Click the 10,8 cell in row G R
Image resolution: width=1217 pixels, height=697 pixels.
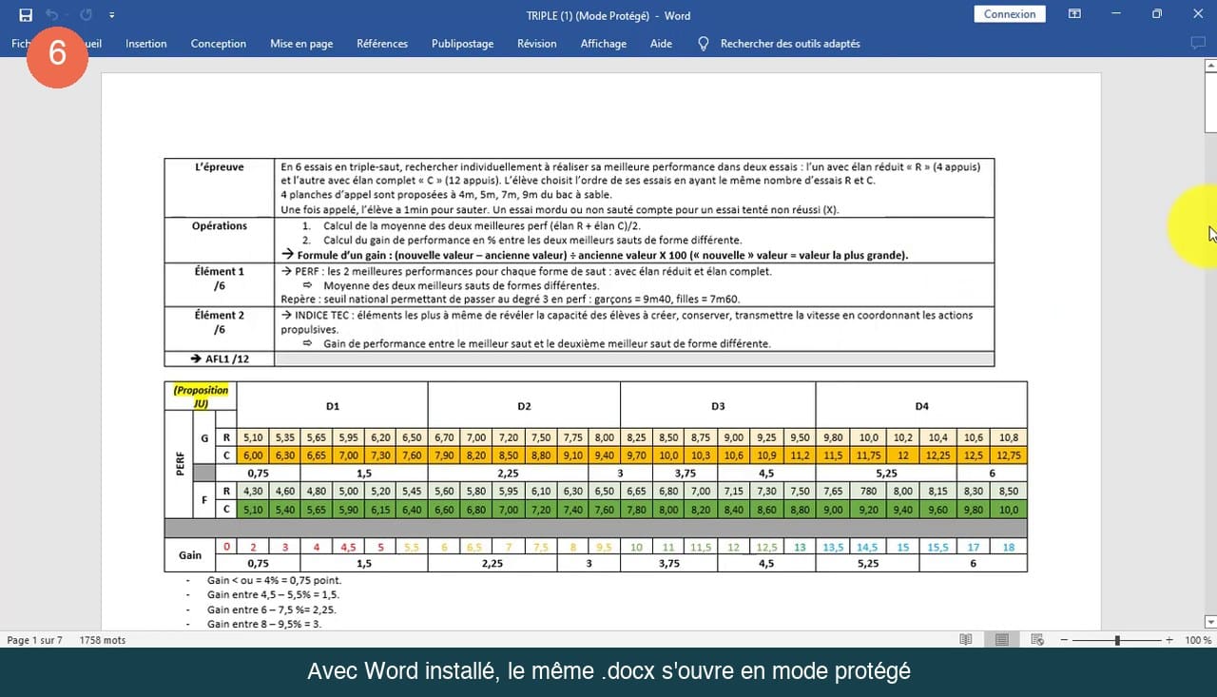pyautogui.click(x=1009, y=437)
